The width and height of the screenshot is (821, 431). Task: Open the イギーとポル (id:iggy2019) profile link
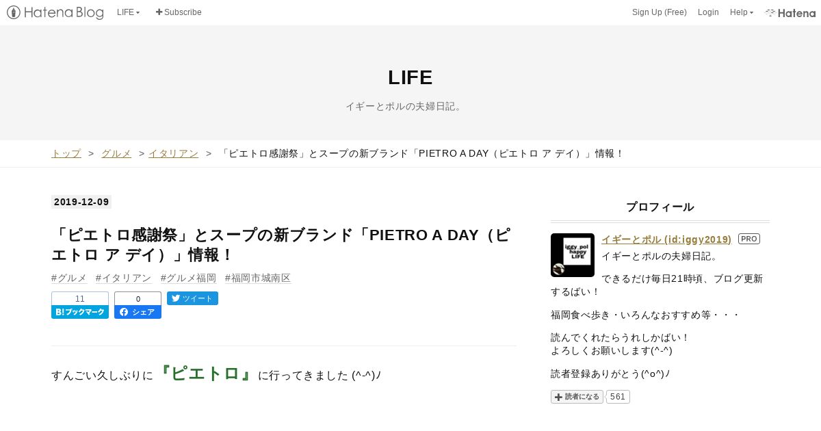tap(666, 239)
